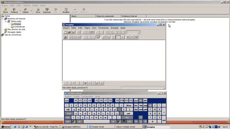Image resolution: width=230 pixels, height=129 pixels.
Task: Open the Ferramentas menu in Imaging
Action: (103, 28)
